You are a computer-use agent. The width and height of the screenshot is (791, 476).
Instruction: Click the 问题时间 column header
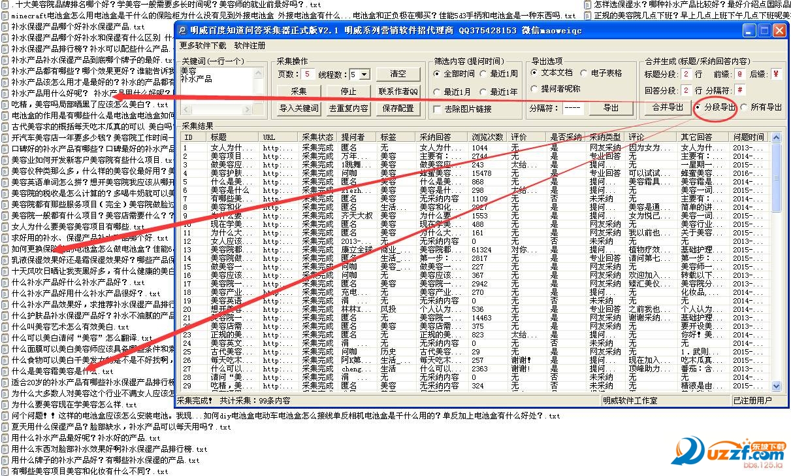750,137
